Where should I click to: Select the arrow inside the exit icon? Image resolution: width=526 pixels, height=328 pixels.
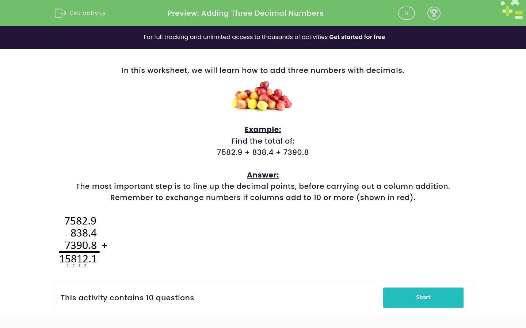[x=63, y=13]
